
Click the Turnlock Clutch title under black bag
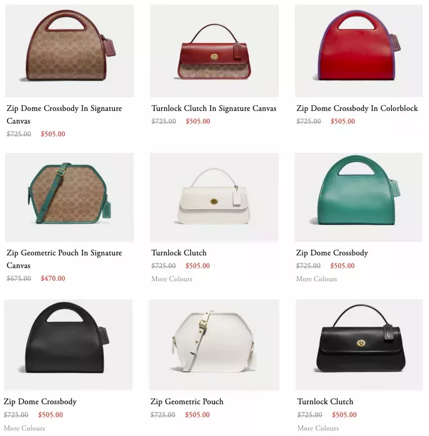click(326, 402)
